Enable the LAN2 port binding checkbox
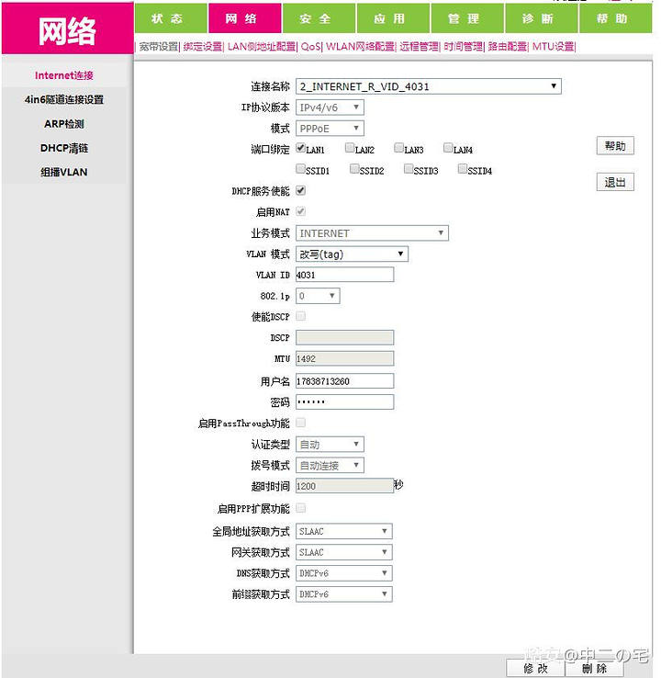The width and height of the screenshot is (661, 678). click(x=350, y=148)
